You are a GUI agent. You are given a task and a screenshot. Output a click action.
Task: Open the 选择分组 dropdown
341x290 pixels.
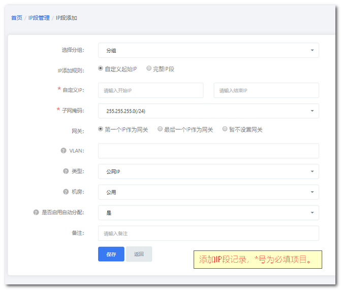208,50
